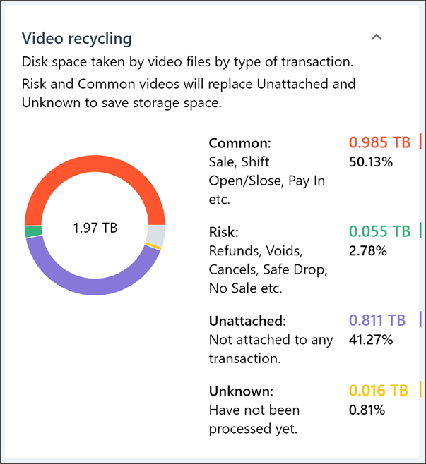The height and width of the screenshot is (464, 426).
Task: Click the 1.97 TB total in chart center
Action: pyautogui.click(x=95, y=228)
